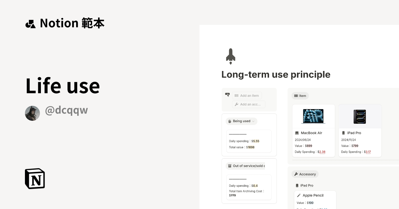Image resolution: width=399 pixels, height=209 pixels.
Task: Click the Add an item button
Action: [x=247, y=96]
